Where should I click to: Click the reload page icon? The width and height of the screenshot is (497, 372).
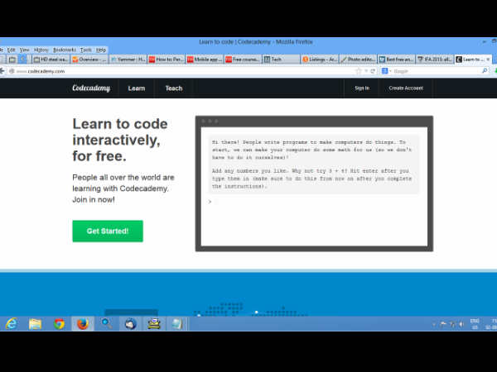tap(373, 71)
